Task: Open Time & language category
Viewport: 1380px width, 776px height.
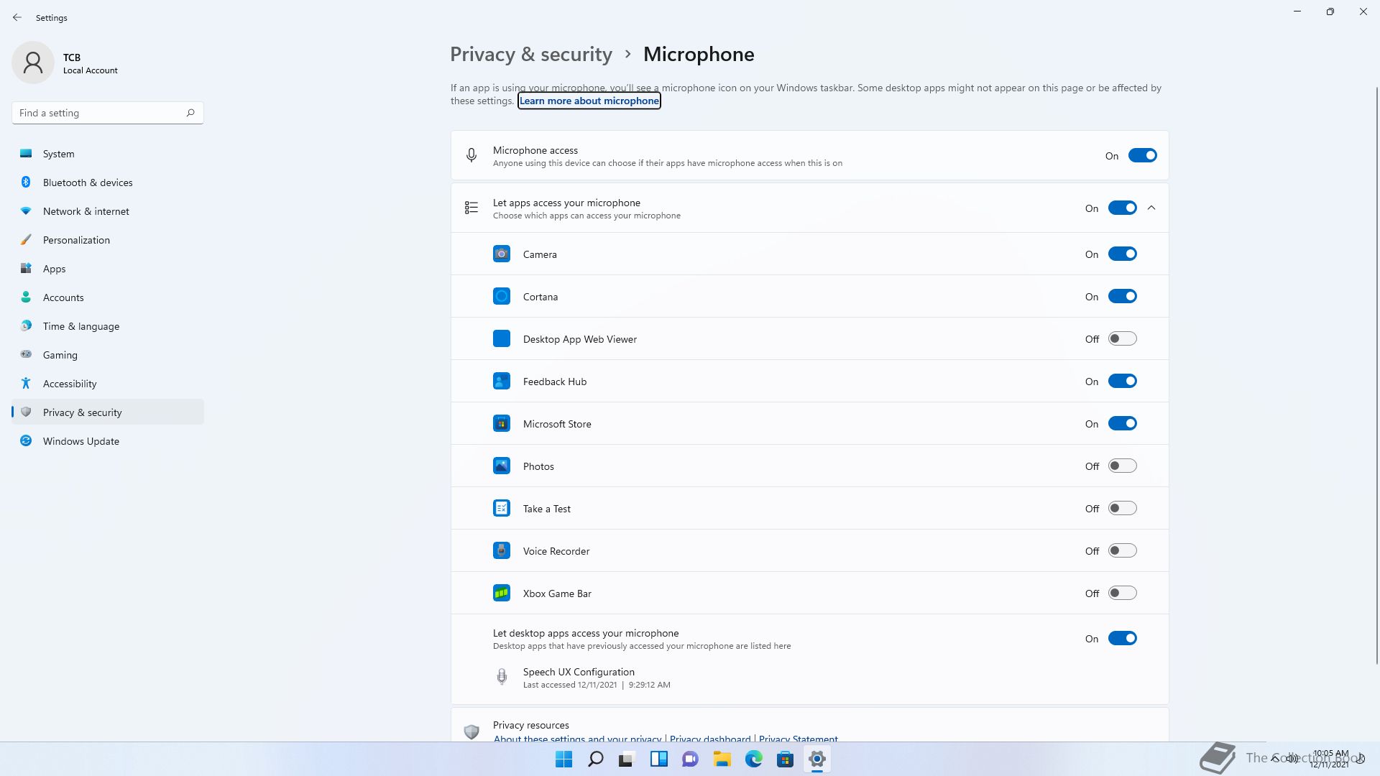Action: [x=108, y=326]
